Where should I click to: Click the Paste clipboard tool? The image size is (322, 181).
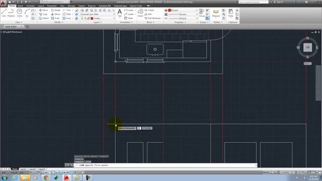pos(230,13)
